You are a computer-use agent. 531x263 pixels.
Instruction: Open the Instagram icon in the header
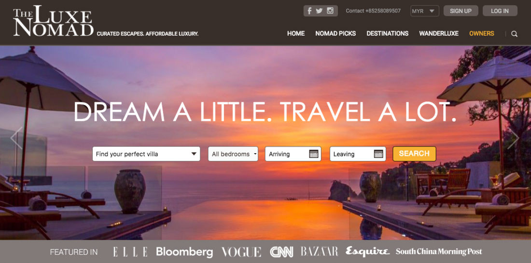pyautogui.click(x=330, y=11)
